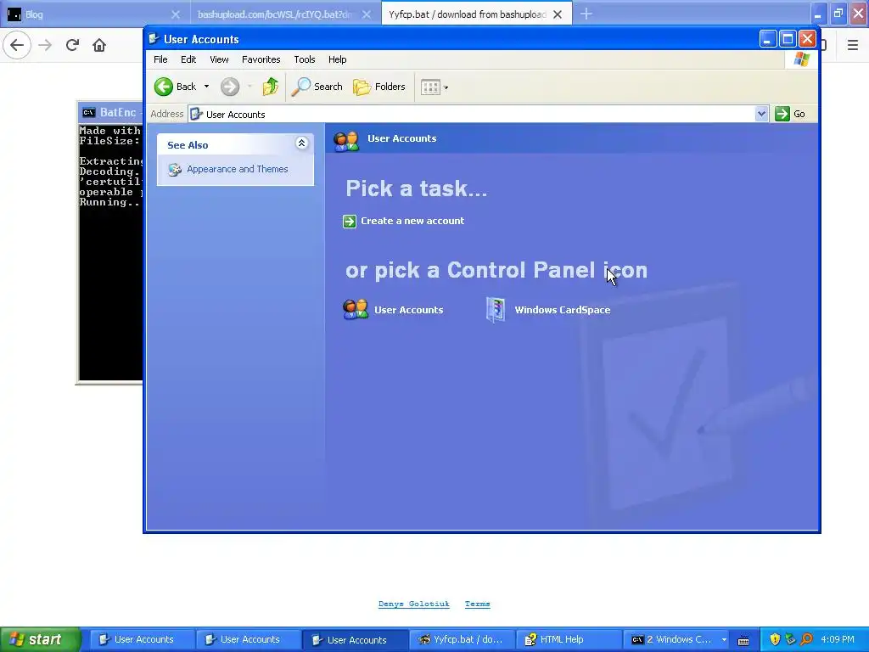Click the Go button next to address bar
This screenshot has height=652, width=869.
(x=790, y=114)
